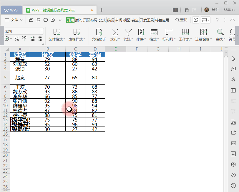
Task: Open the 行和列 dropdown
Action: (169, 35)
